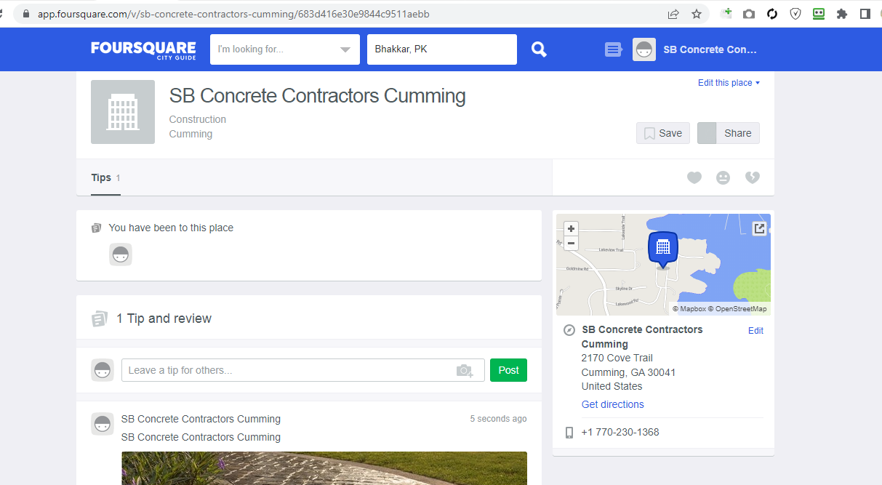
Task: Open 'I'm looking for...' dropdown arrow
Action: pyautogui.click(x=345, y=49)
